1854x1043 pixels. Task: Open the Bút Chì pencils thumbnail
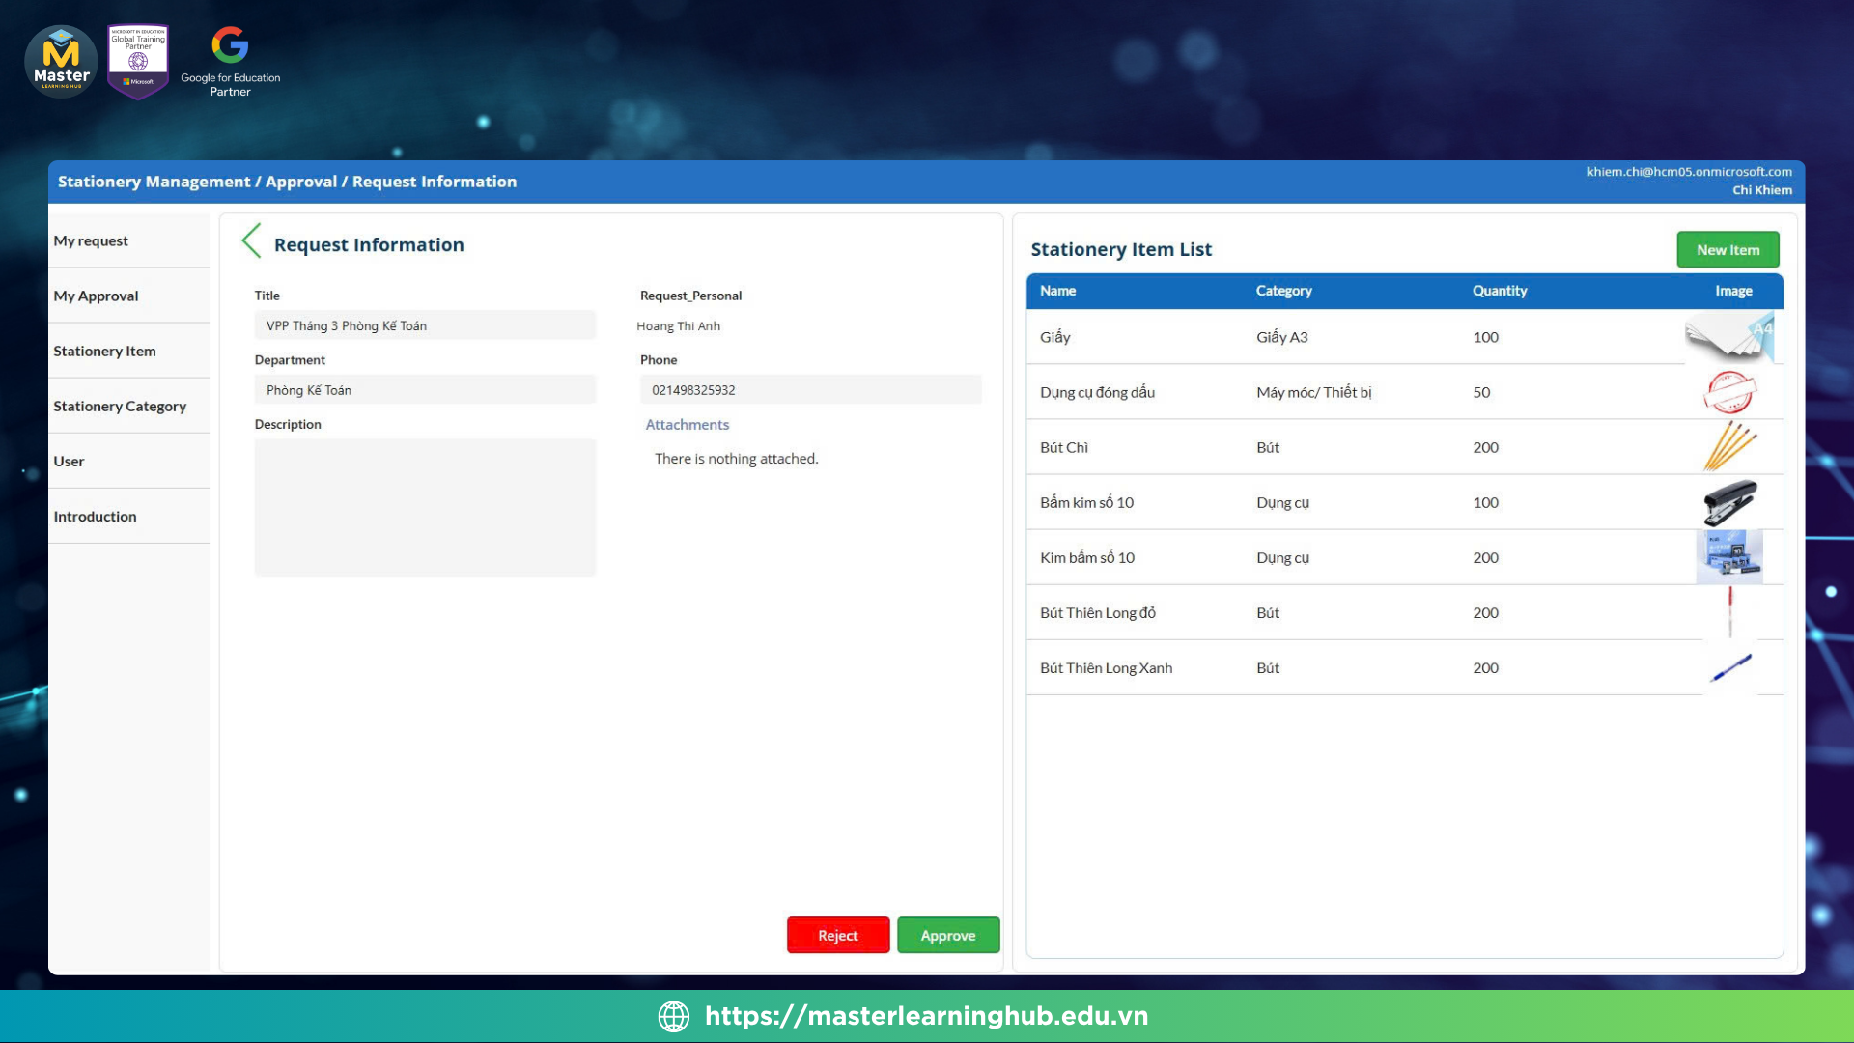tap(1729, 447)
